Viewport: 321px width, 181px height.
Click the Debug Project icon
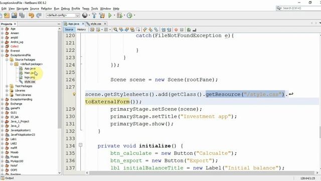pyautogui.click(x=119, y=16)
